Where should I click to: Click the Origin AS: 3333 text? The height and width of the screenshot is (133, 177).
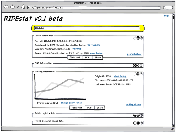click(103, 76)
